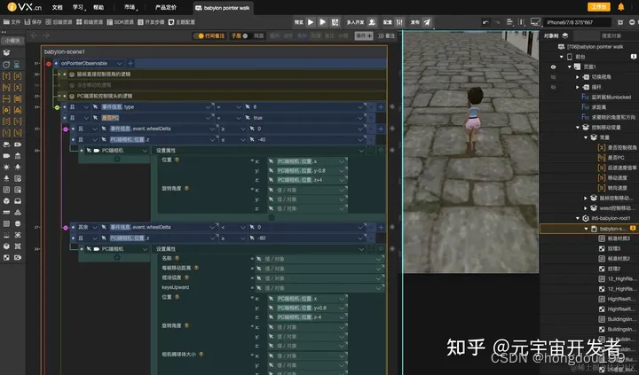Open the 学习 menu
Viewport: 639px width, 375px height.
(x=78, y=7)
